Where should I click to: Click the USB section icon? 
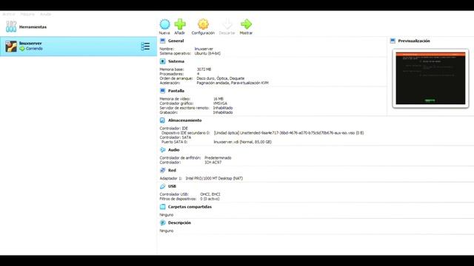tap(163, 186)
